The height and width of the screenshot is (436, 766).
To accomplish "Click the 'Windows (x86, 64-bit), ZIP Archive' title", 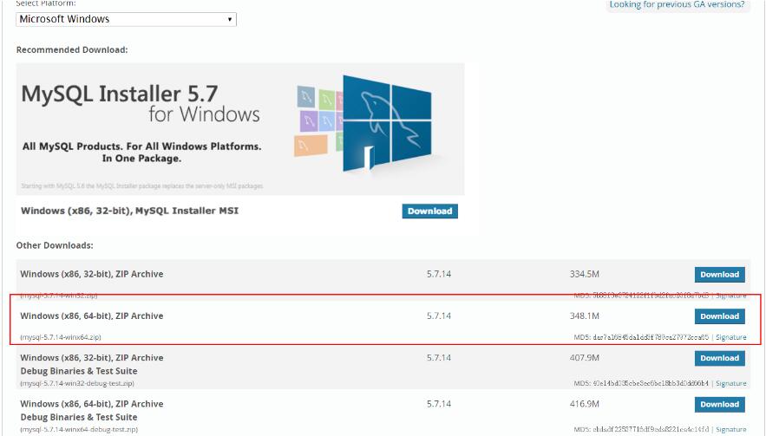I will (91, 316).
